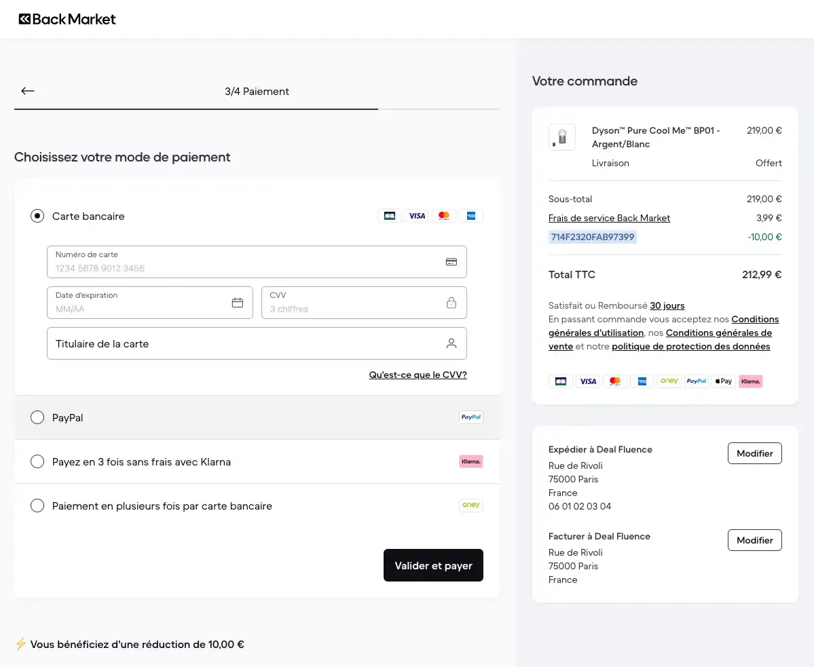Image resolution: width=814 pixels, height=667 pixels.
Task: Click the card icon in Numéro de carte field
Action: (x=451, y=262)
